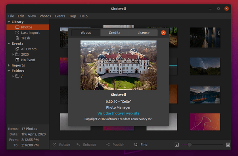The height and width of the screenshot is (156, 238).
Task: Click the 2020 folder icon
Action: tap(17, 54)
